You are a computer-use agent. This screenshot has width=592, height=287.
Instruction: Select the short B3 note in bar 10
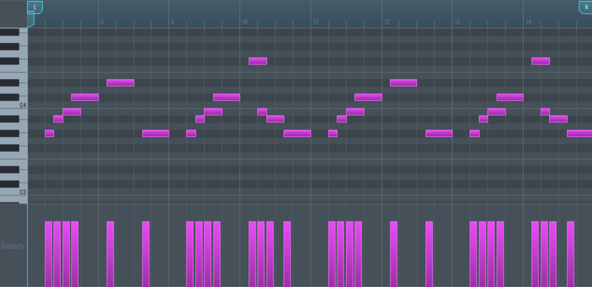pyautogui.click(x=262, y=112)
